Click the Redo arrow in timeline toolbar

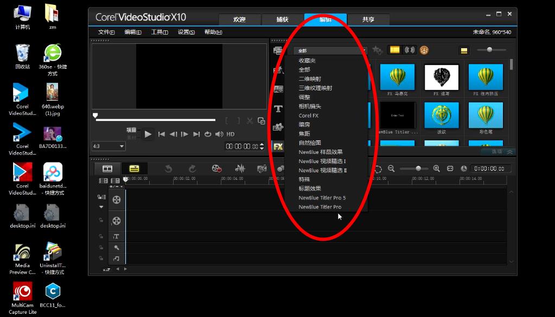click(192, 169)
